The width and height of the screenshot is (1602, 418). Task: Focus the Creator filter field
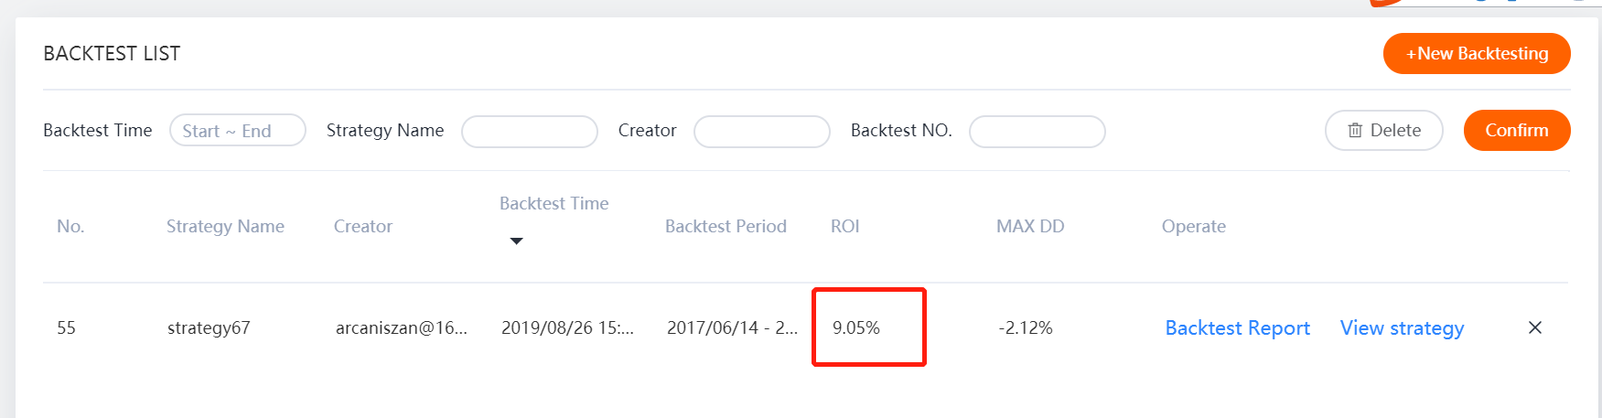pos(762,132)
